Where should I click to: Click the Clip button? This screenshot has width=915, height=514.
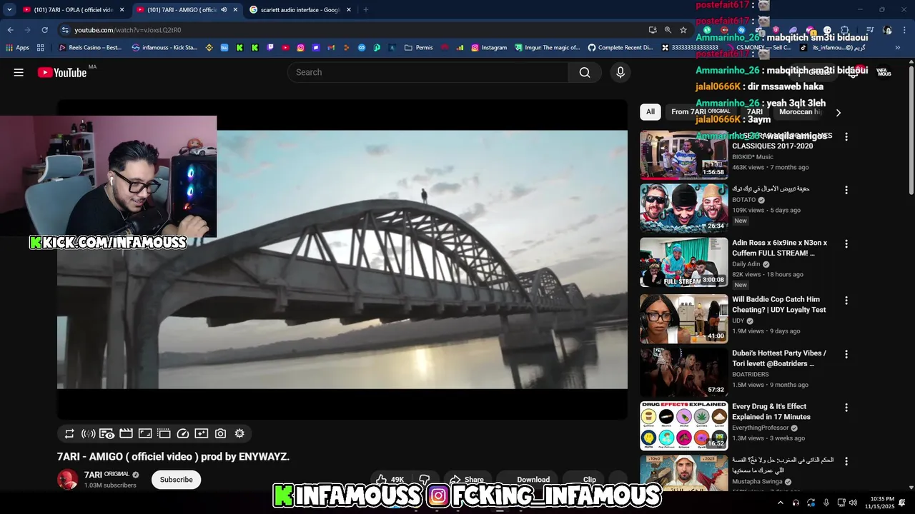pos(583,480)
